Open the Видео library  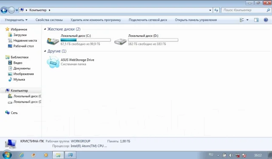[x=18, y=63]
